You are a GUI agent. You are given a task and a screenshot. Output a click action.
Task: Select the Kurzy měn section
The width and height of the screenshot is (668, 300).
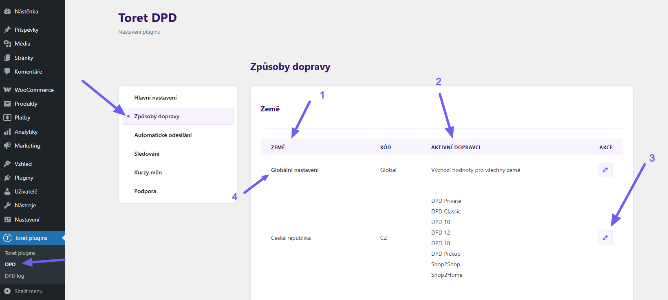[x=148, y=172]
